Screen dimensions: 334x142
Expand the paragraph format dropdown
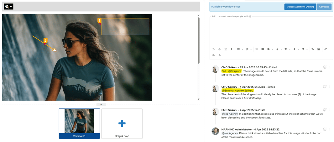[x=305, y=49]
